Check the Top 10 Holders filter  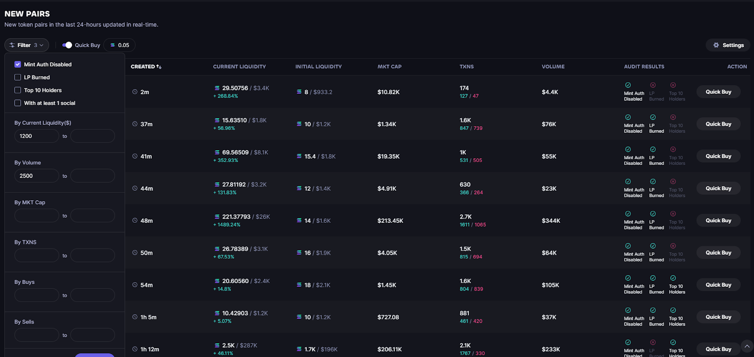(18, 90)
